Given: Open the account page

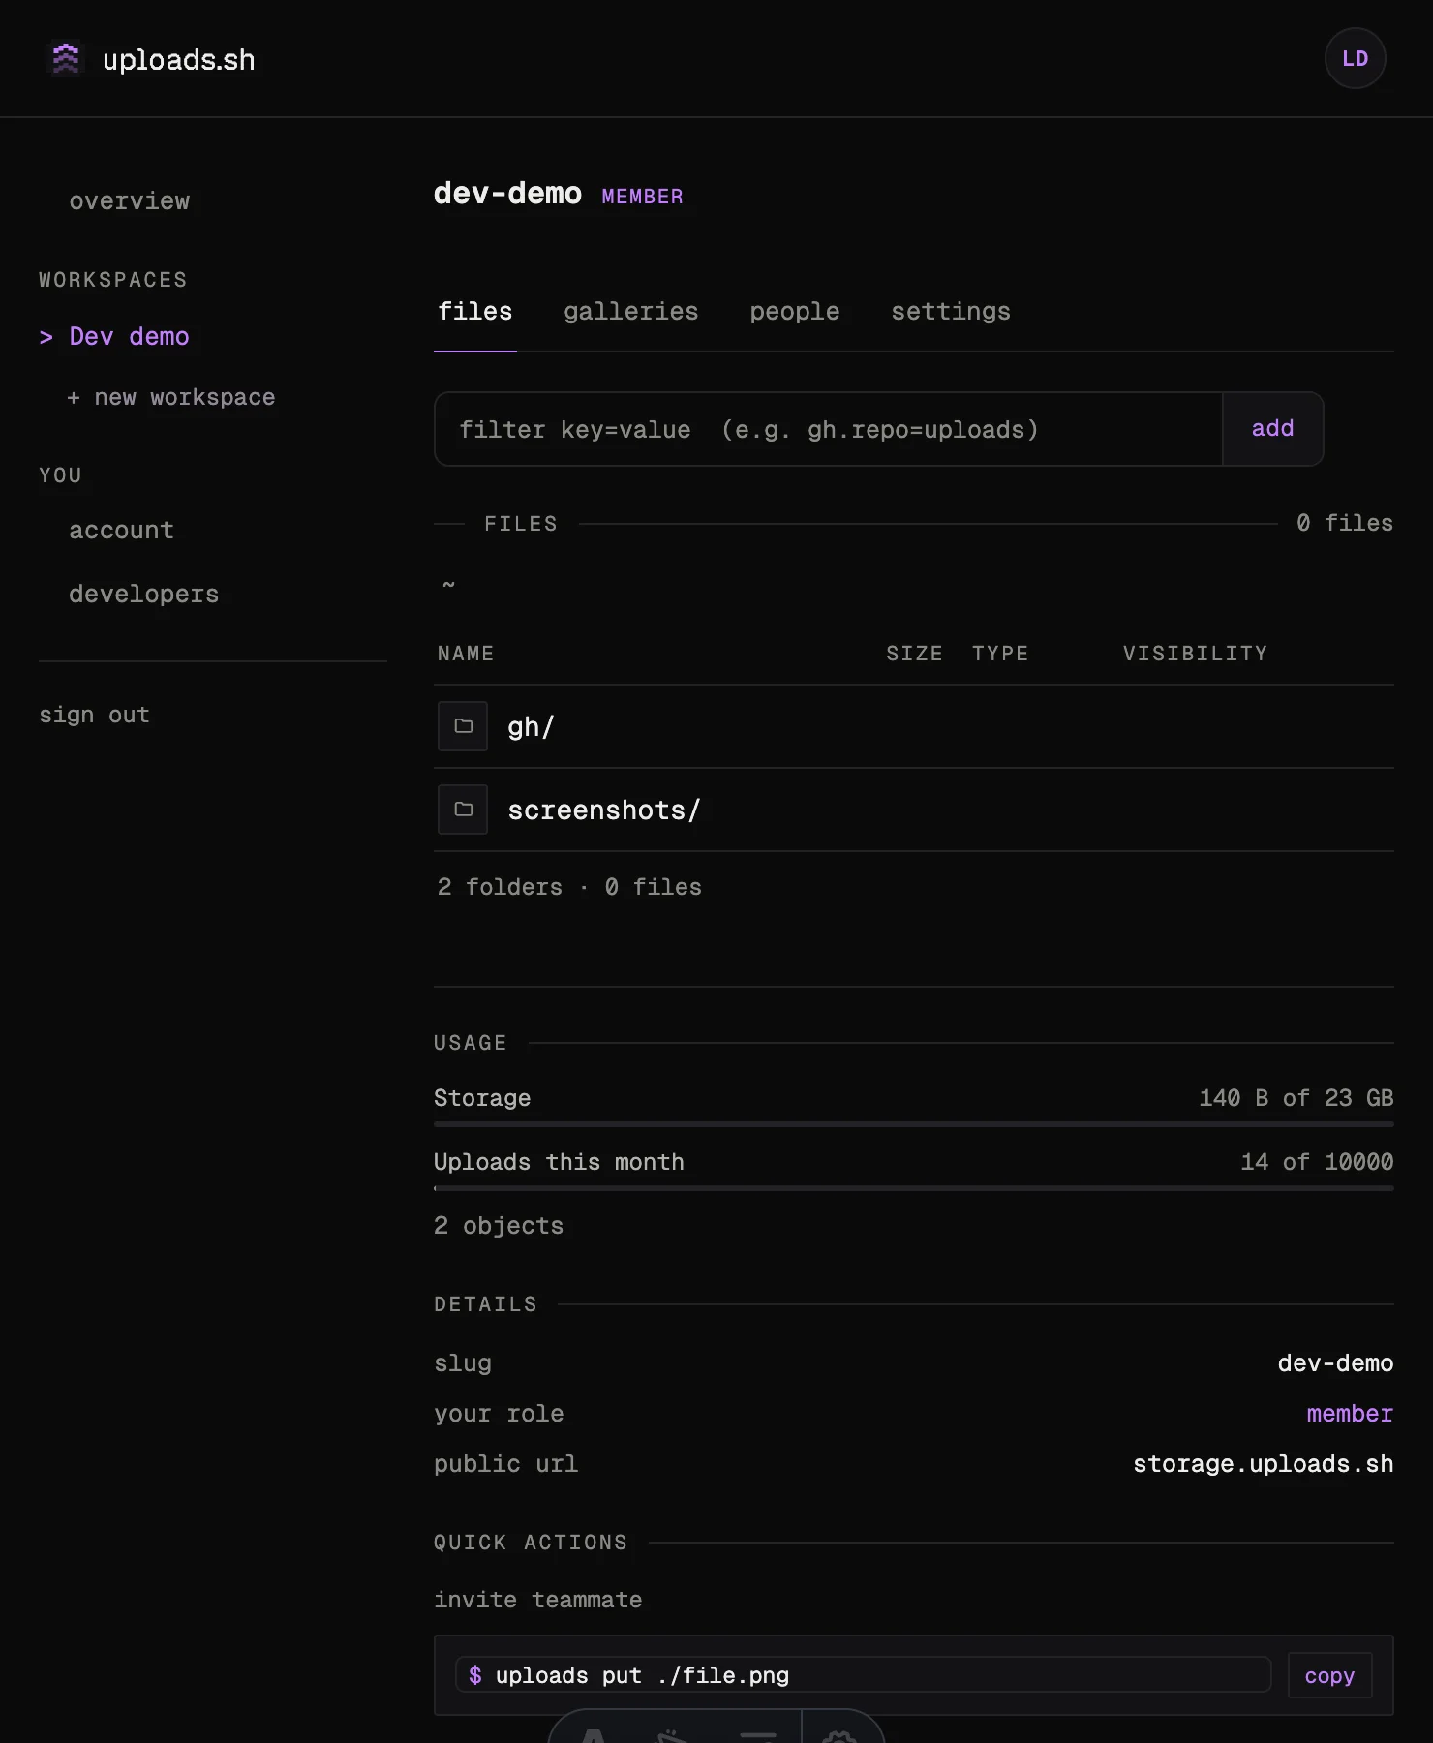Looking at the screenshot, I should 121,531.
